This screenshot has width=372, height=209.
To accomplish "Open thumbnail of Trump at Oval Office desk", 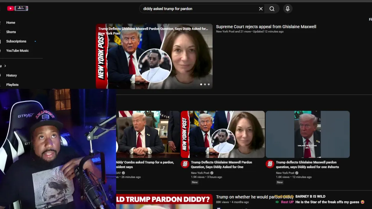I will (x=148, y=134).
